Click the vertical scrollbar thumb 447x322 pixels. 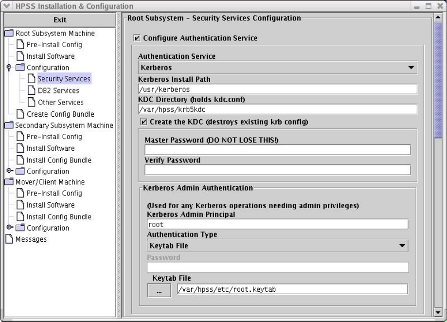click(438, 80)
